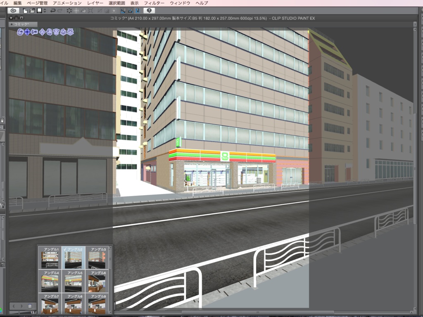Screen dimensions: 423x317
Task: Open CLIP STUDIO help question mark button
Action: tap(149, 10)
